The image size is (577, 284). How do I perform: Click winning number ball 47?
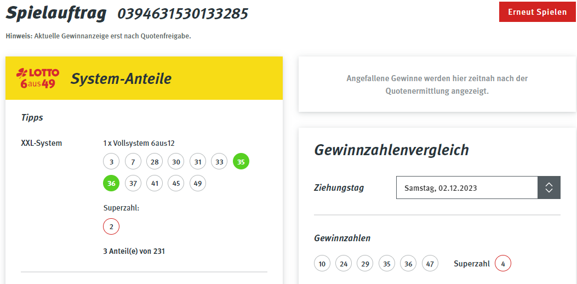430,263
